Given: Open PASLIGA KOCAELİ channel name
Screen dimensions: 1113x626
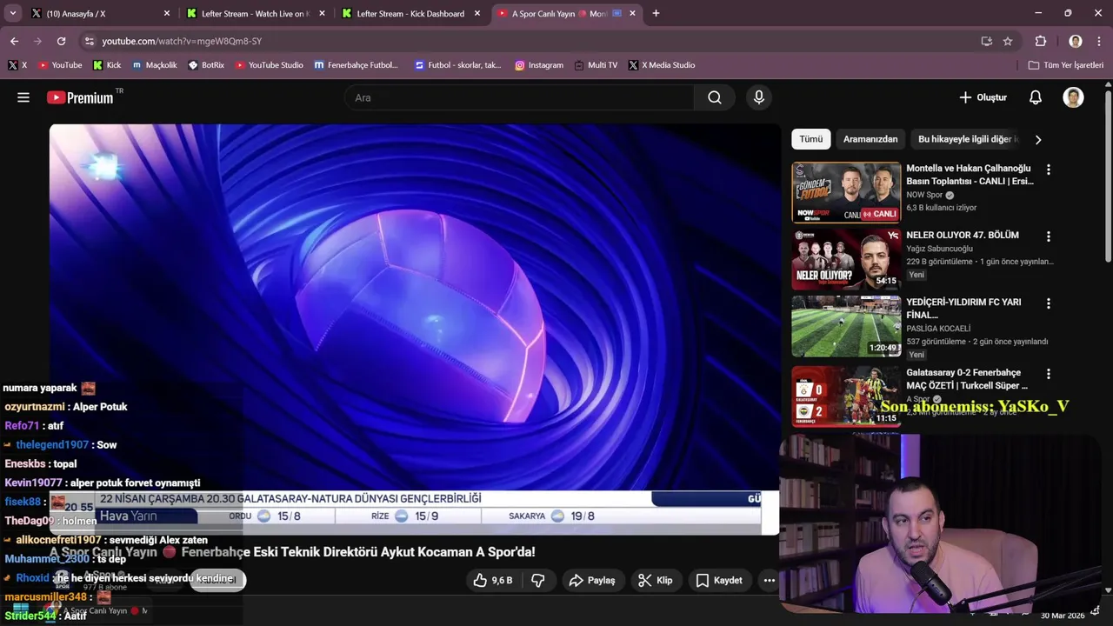Looking at the screenshot, I should click(x=938, y=329).
